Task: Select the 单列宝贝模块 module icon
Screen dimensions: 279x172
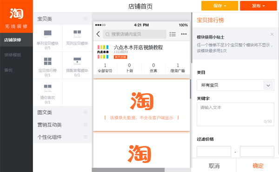Action: 47,34
